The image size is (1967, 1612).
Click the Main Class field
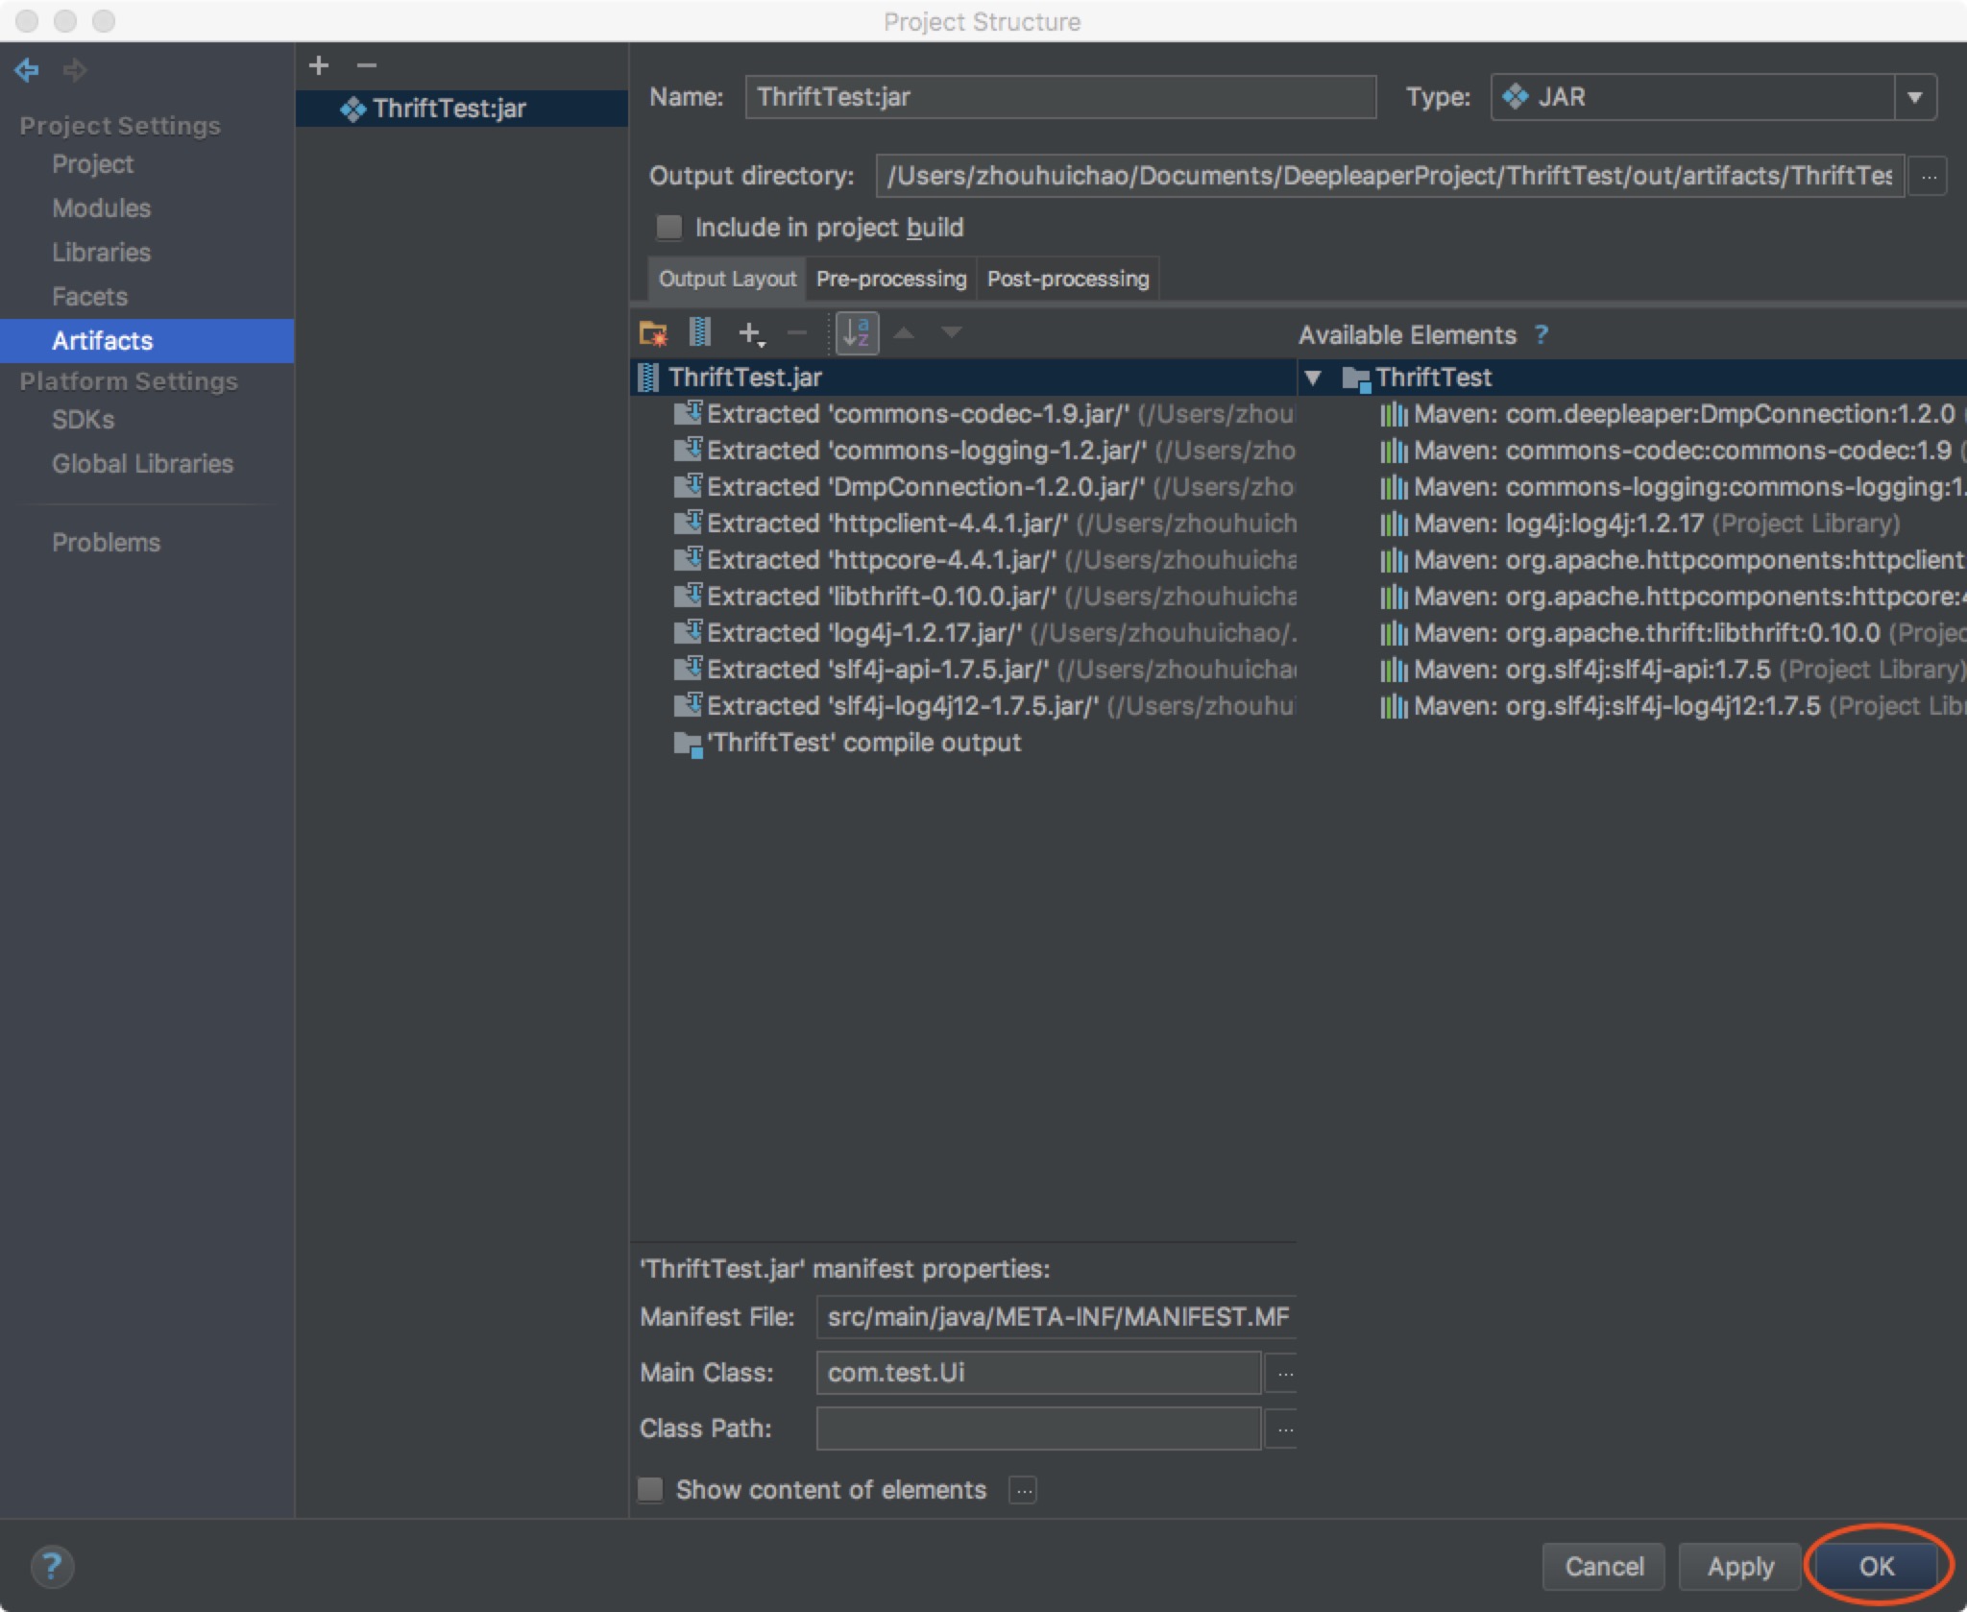pos(1038,1373)
